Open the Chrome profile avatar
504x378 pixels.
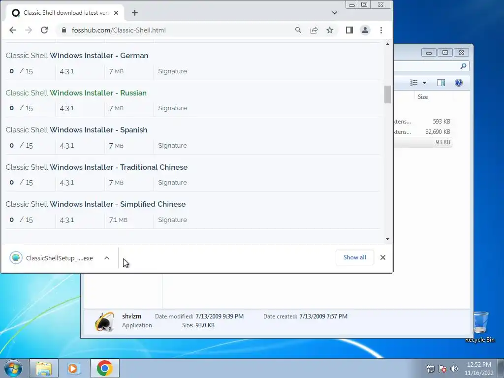tap(365, 30)
